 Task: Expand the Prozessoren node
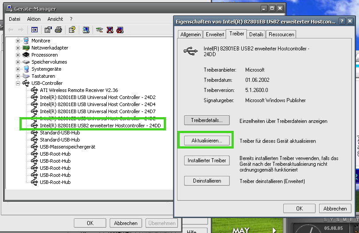click(x=18, y=55)
